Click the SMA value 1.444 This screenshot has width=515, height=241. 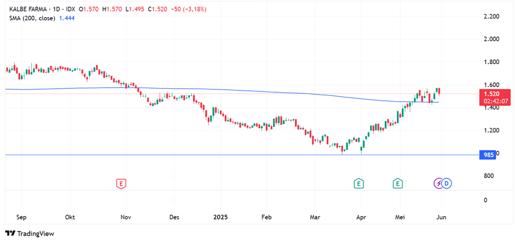pos(67,19)
